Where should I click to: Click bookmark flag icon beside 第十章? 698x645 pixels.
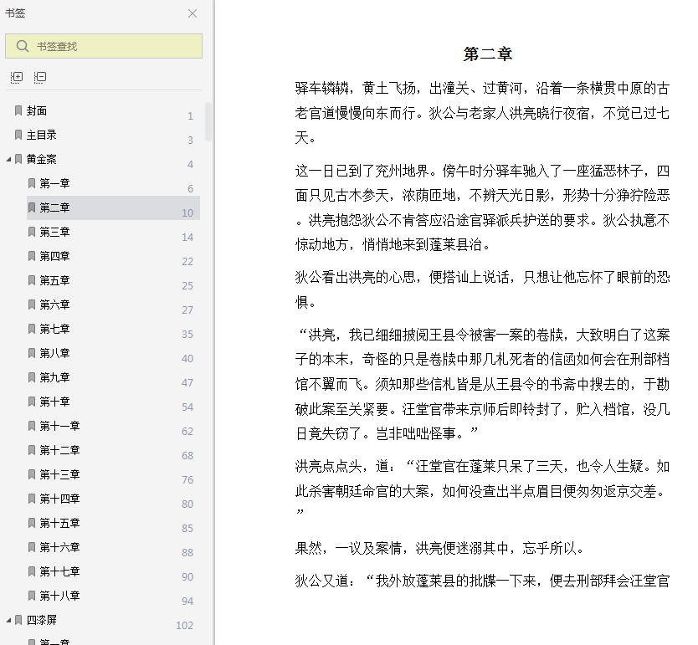(x=32, y=402)
